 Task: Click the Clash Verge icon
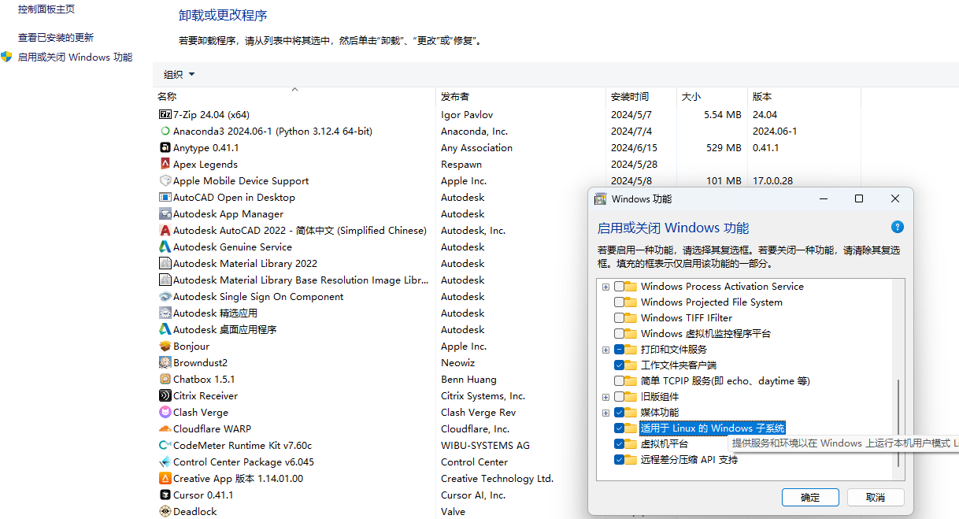tap(165, 413)
